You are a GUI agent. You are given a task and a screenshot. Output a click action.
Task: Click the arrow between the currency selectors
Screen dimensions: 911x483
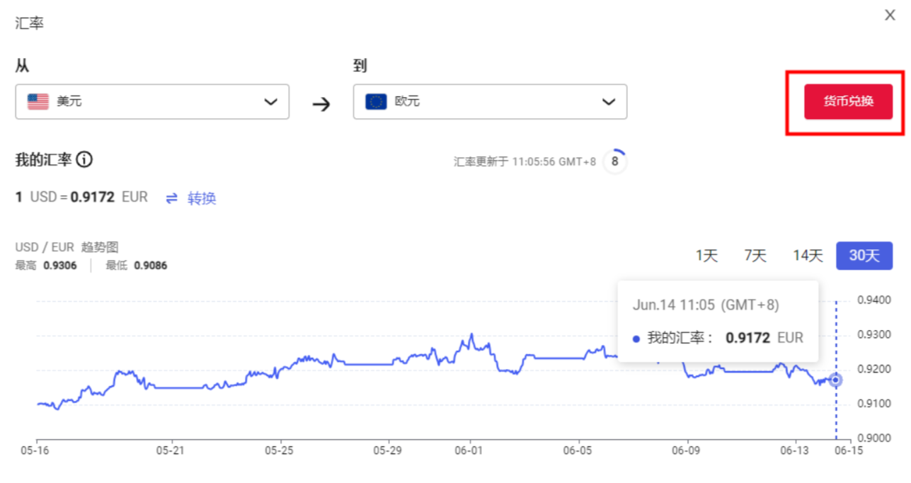tap(321, 105)
